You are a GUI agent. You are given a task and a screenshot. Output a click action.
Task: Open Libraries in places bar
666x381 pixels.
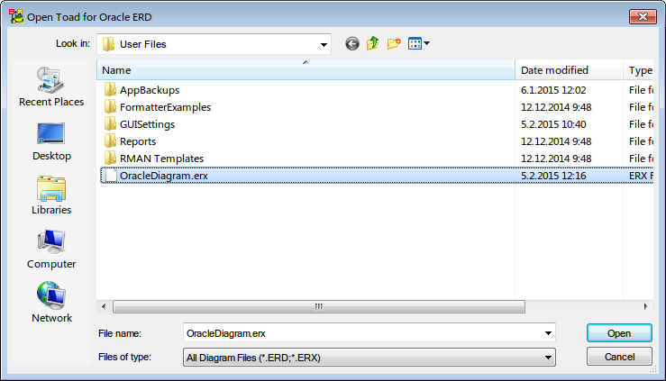tap(51, 195)
